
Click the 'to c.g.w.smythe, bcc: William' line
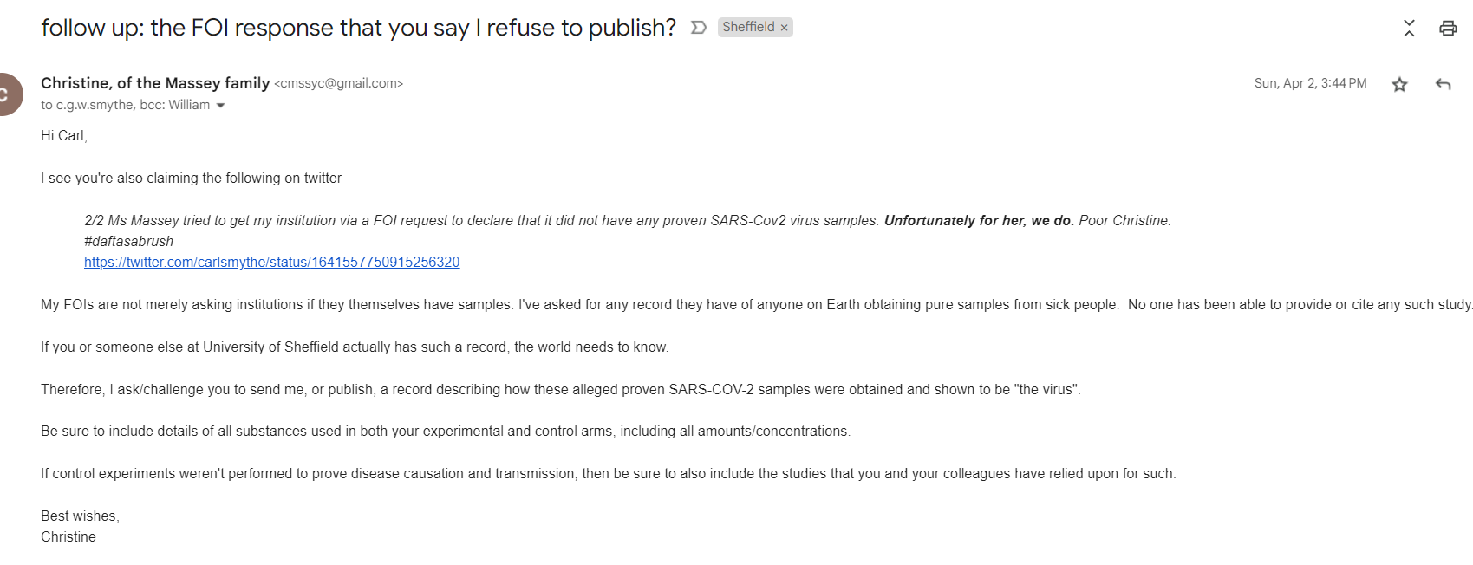coord(125,105)
